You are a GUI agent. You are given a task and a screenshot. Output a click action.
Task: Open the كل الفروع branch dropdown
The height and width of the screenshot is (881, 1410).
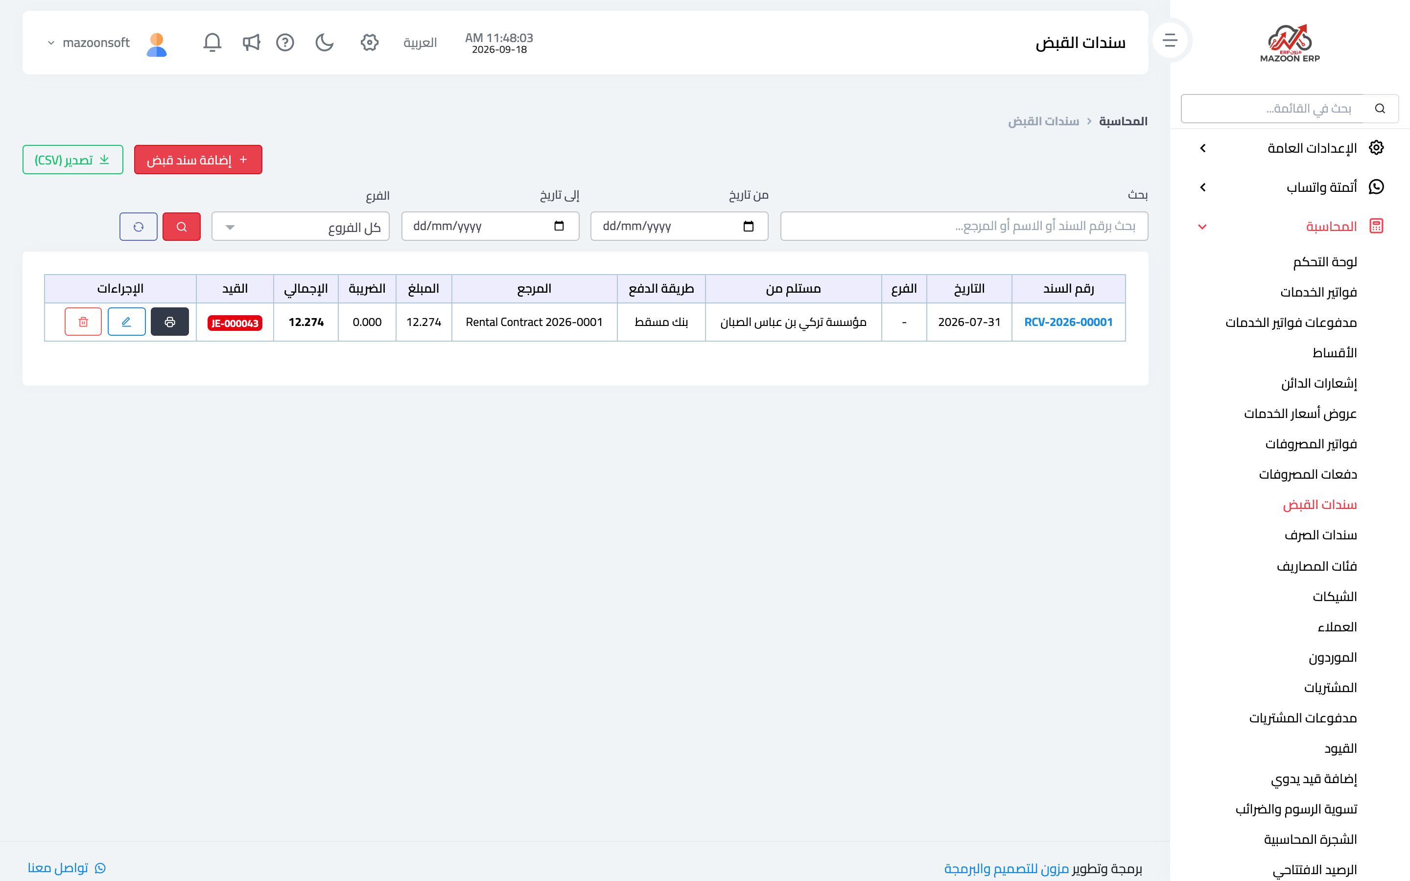click(301, 227)
